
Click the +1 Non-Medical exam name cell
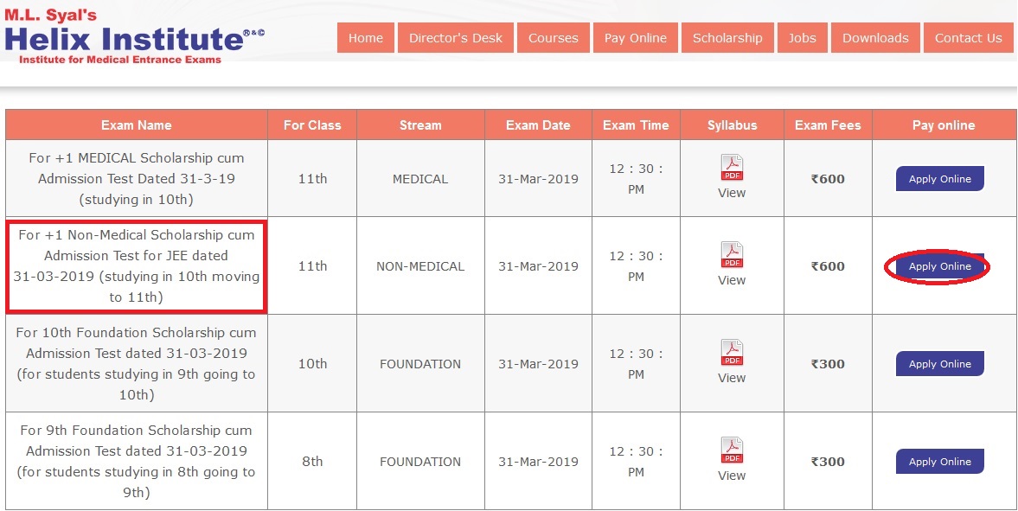pyautogui.click(x=137, y=266)
